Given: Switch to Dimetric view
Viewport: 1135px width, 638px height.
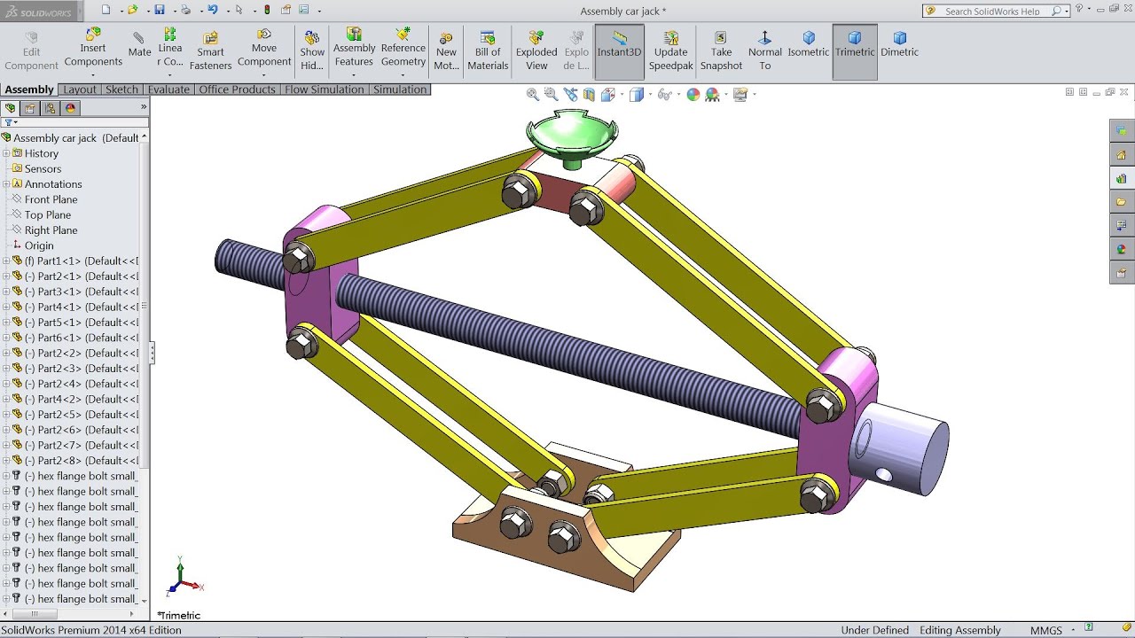Looking at the screenshot, I should point(899,44).
